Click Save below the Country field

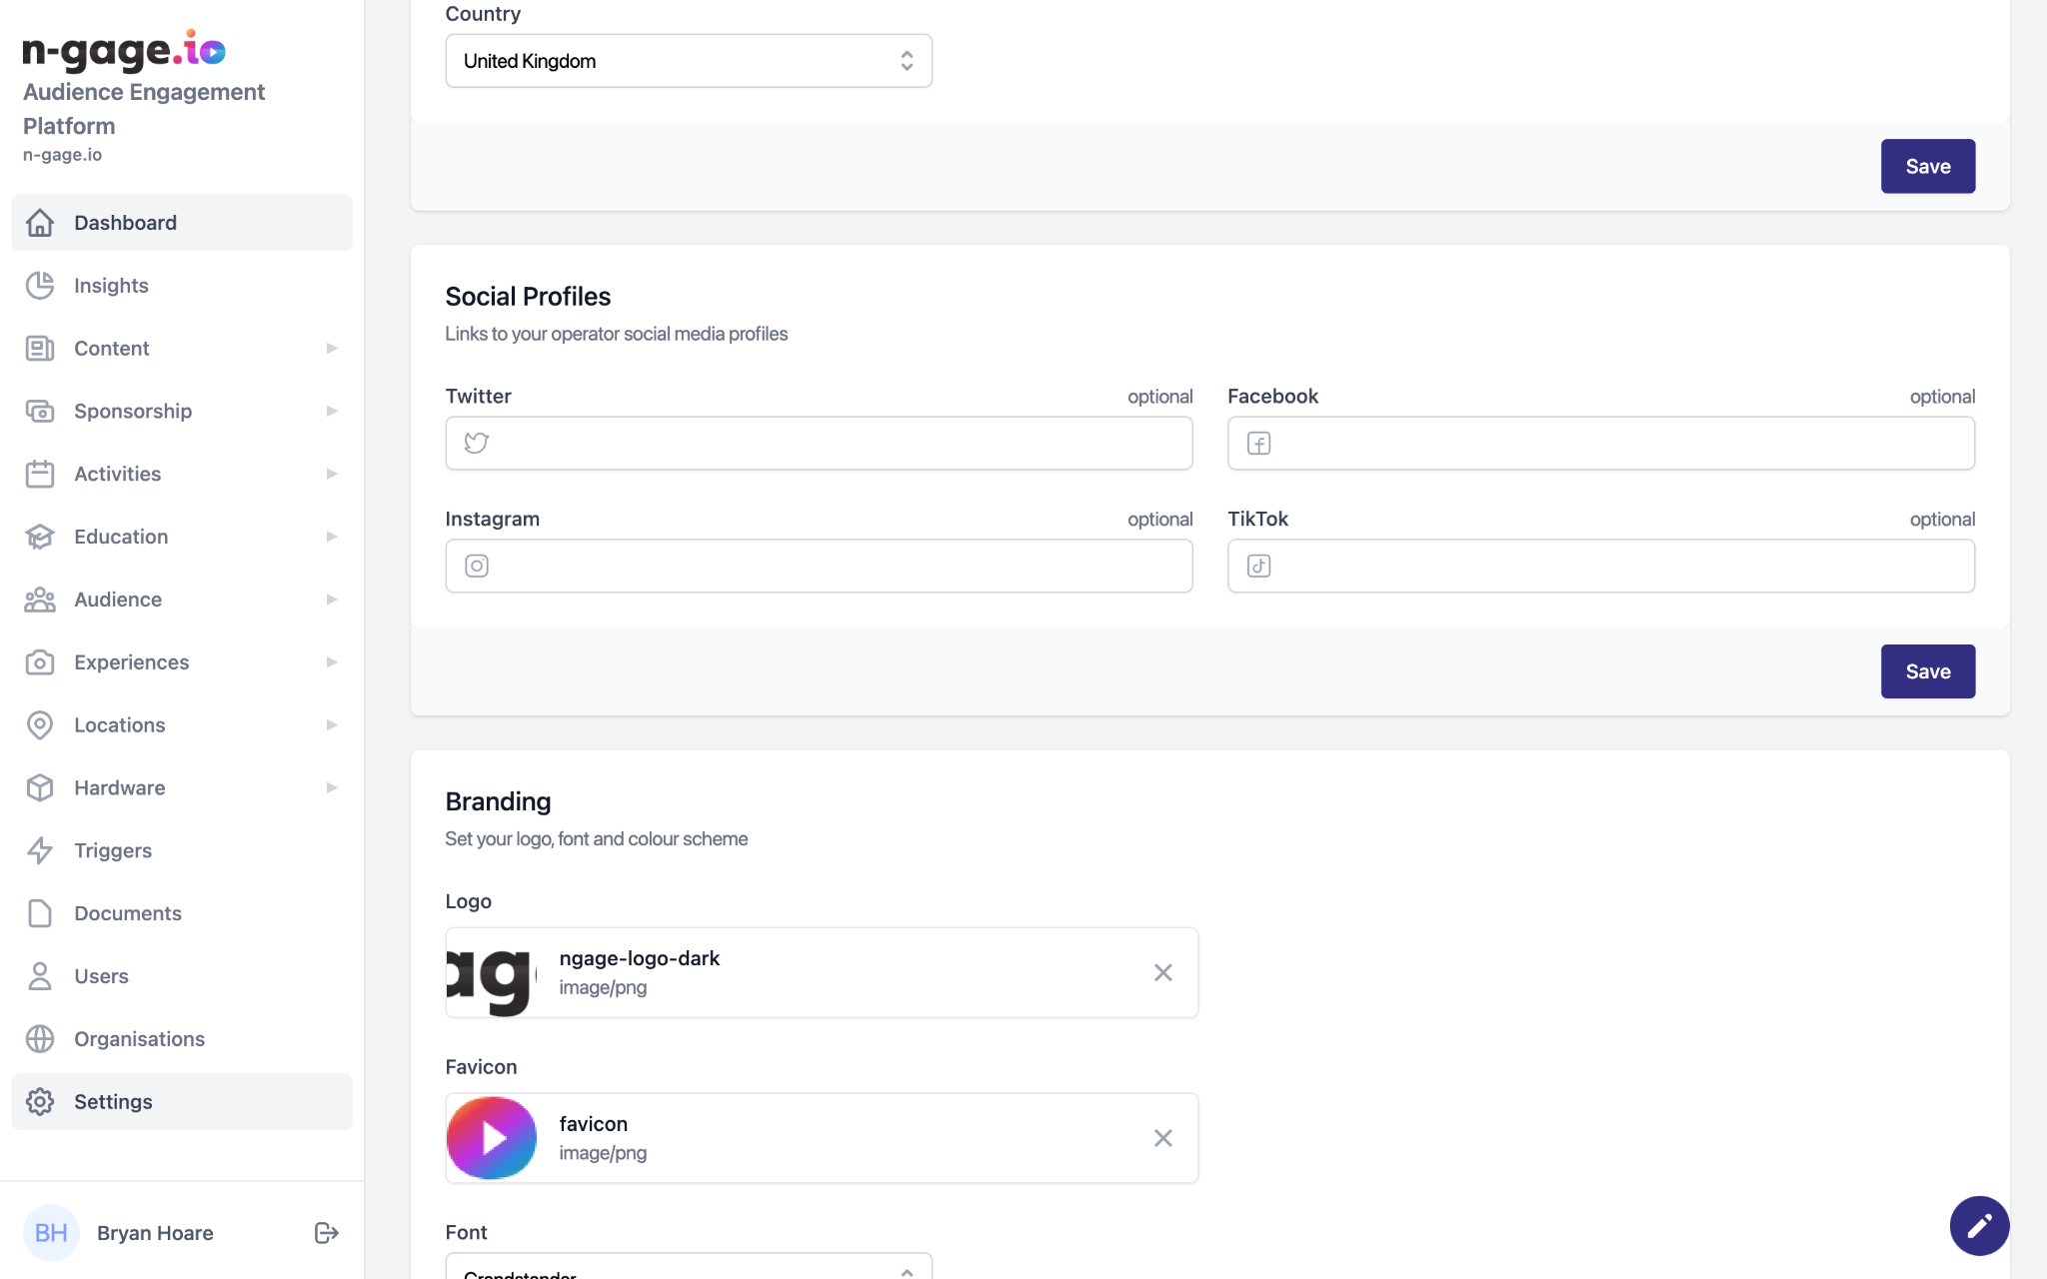pos(1927,166)
